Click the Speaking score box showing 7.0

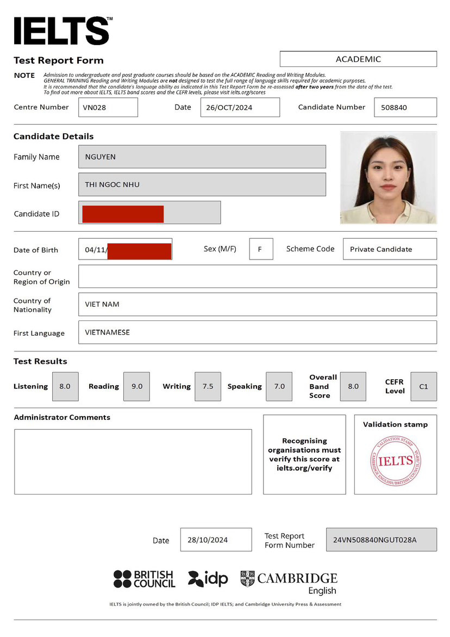[279, 386]
